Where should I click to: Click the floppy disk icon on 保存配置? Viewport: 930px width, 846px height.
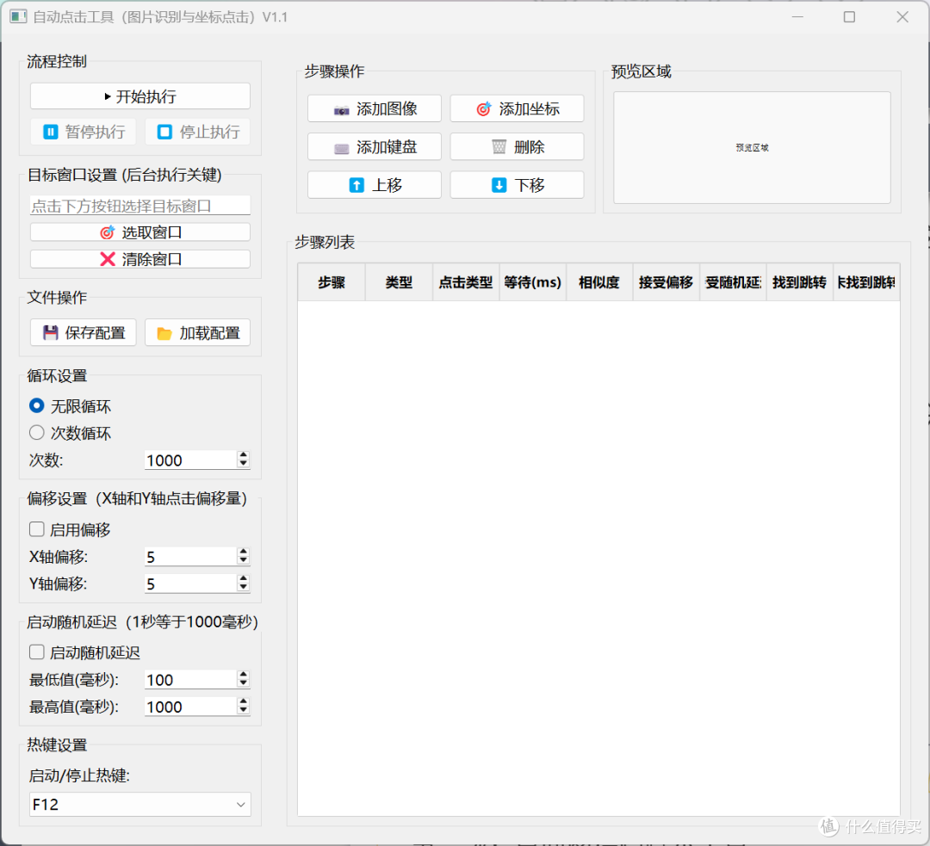tap(51, 332)
